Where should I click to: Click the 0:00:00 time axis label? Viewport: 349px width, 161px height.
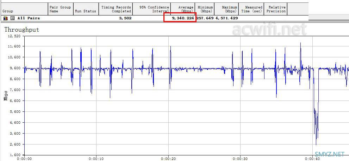click(x=25, y=159)
